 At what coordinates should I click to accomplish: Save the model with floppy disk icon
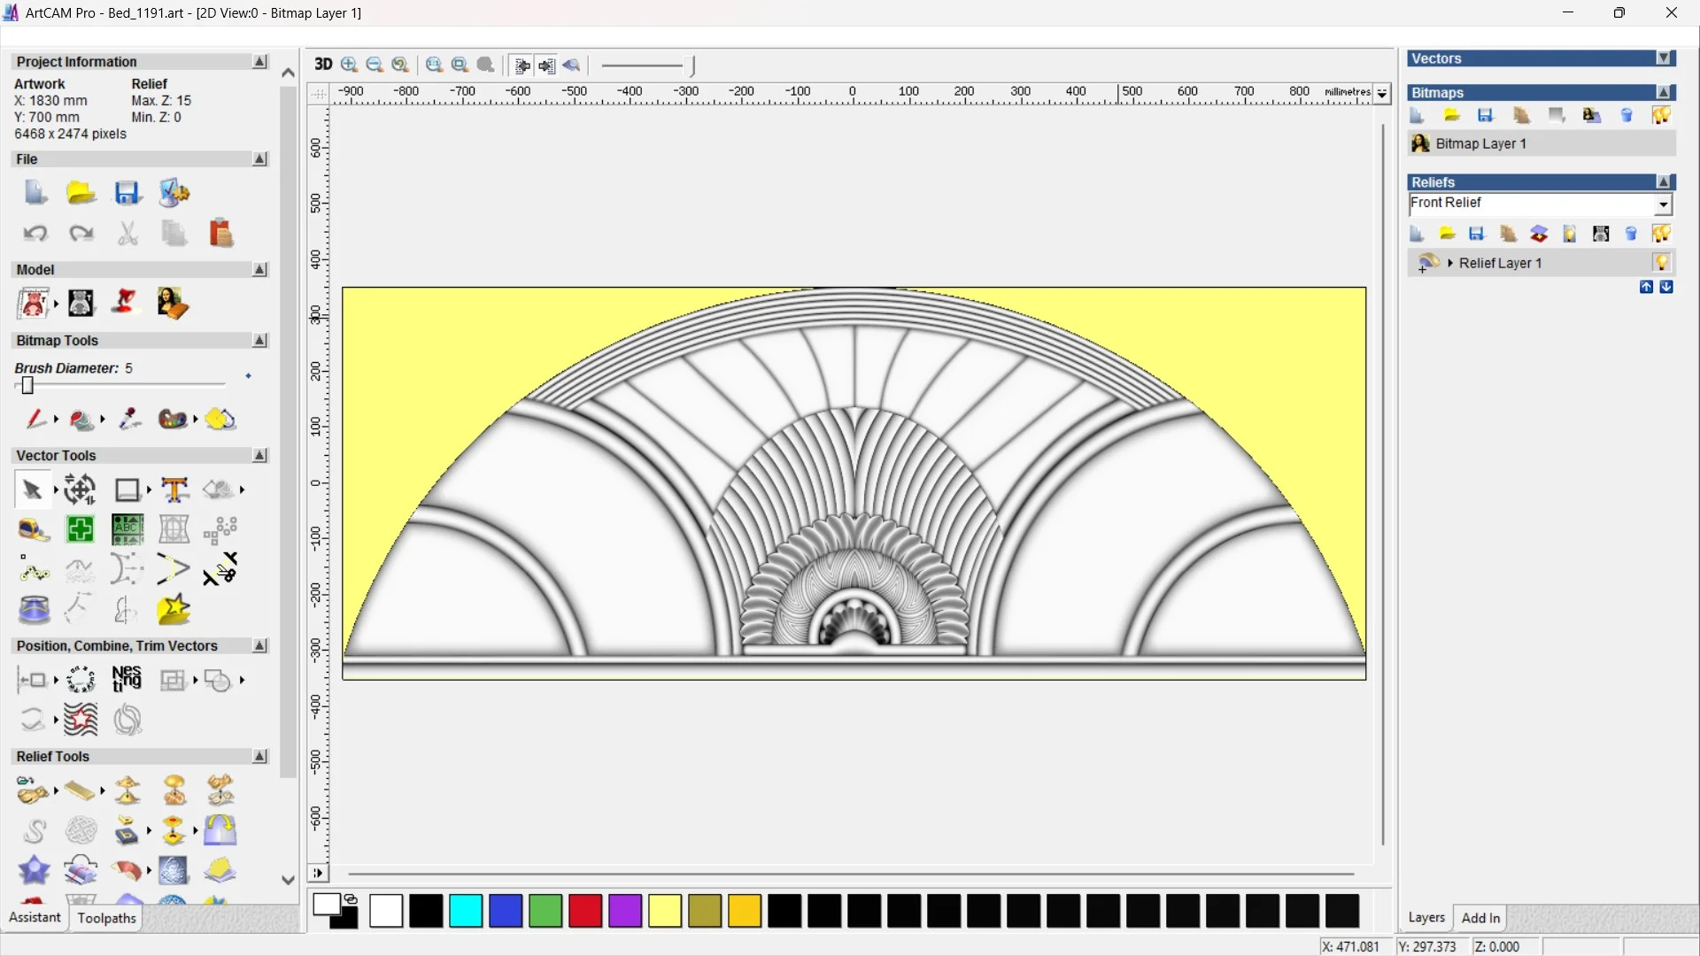pos(127,193)
